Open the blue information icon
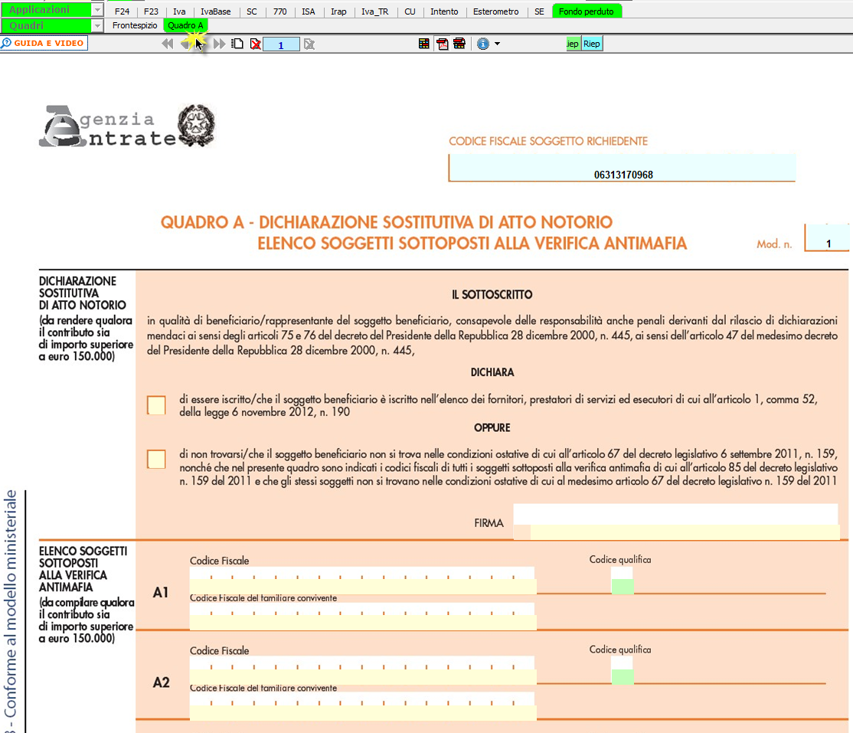Viewport: 853px width, 733px height. click(x=483, y=44)
